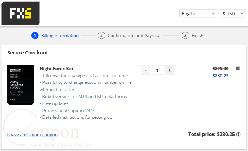Click the Secure Checkout heading
Screen dimensions: 248x151
pyautogui.click(x=28, y=53)
